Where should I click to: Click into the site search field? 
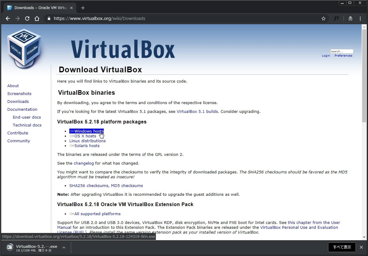click(341, 51)
